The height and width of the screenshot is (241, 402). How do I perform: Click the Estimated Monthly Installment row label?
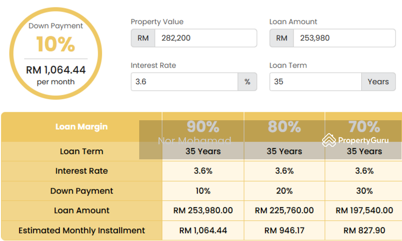point(81,230)
